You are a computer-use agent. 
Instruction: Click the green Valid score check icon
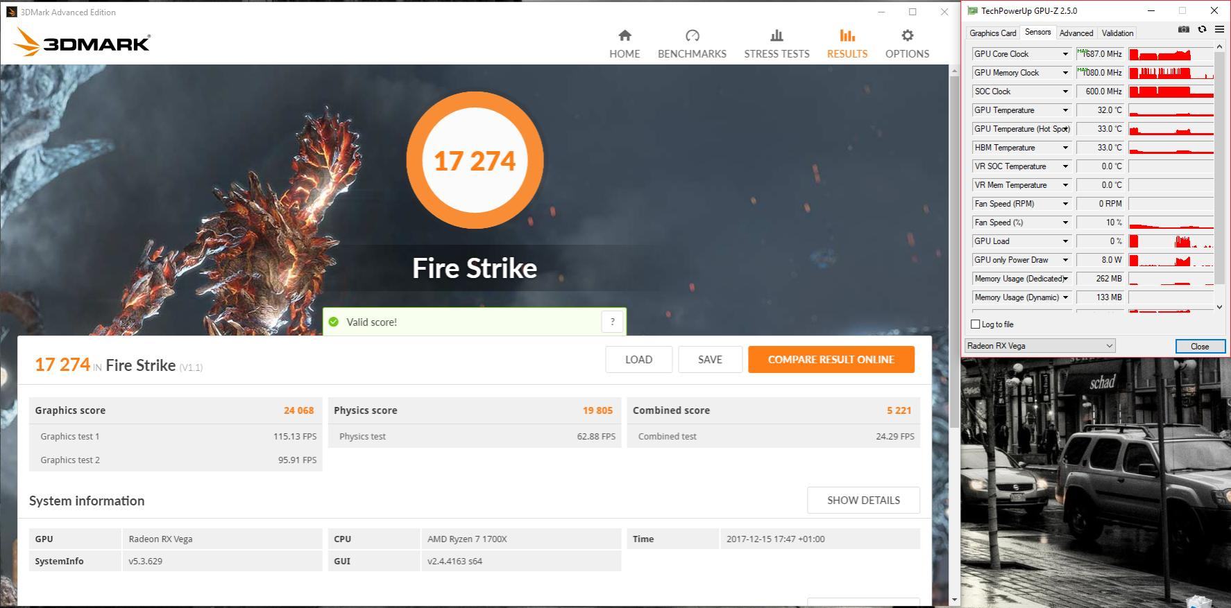tap(334, 322)
